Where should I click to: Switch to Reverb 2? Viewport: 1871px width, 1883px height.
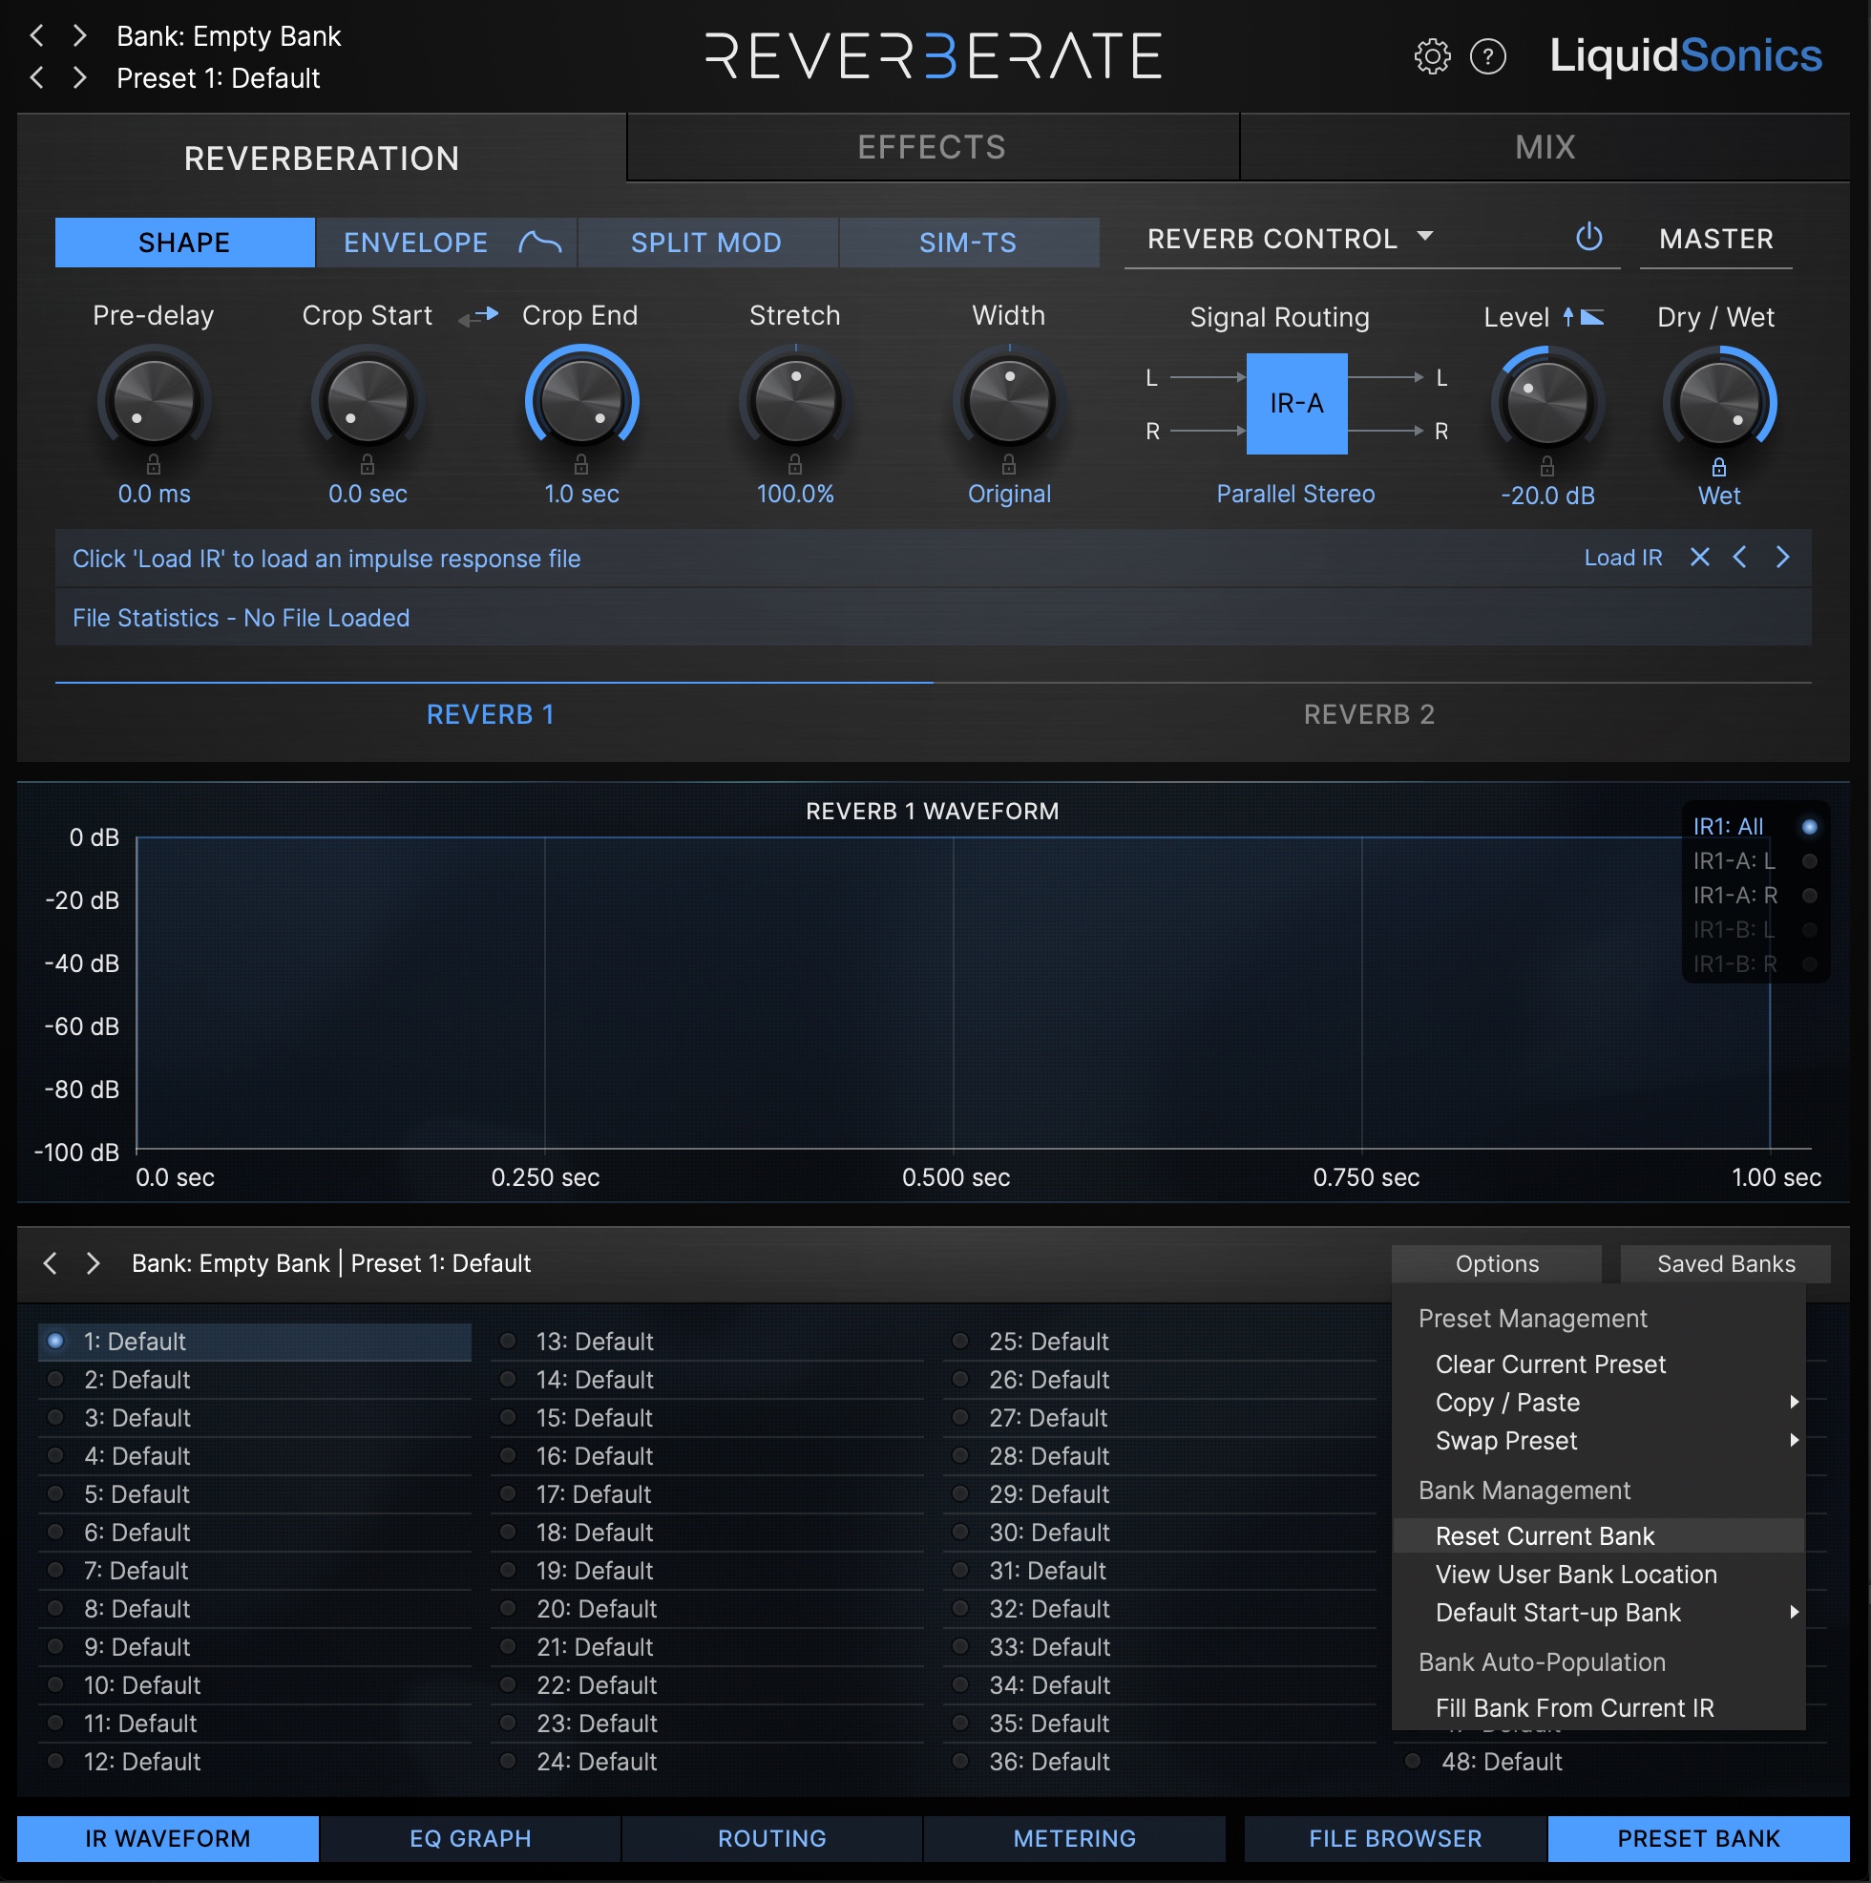coord(1370,714)
